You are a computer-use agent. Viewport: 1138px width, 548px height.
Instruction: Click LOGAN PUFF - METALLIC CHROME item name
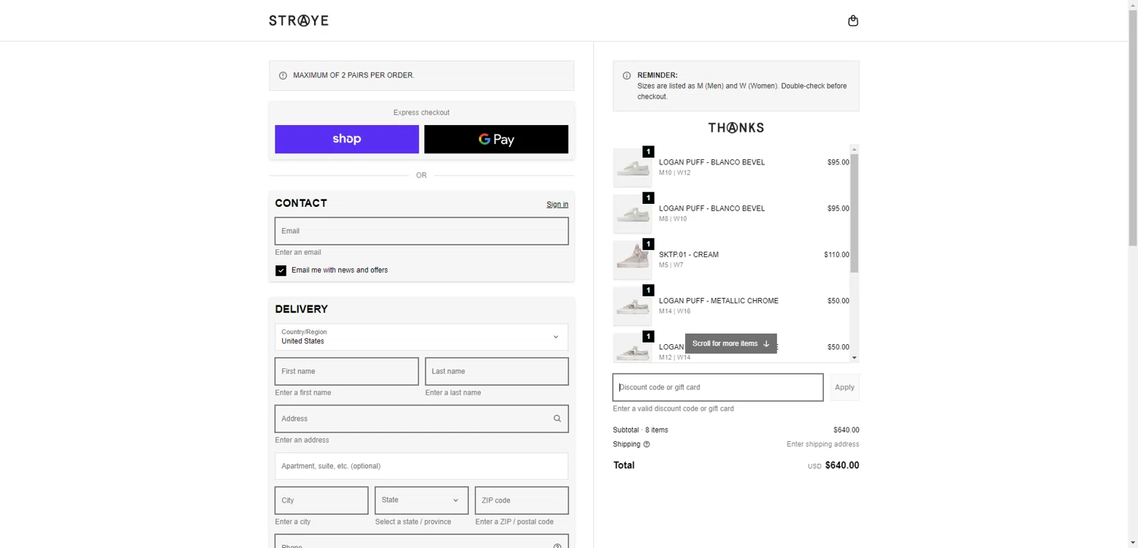click(718, 301)
